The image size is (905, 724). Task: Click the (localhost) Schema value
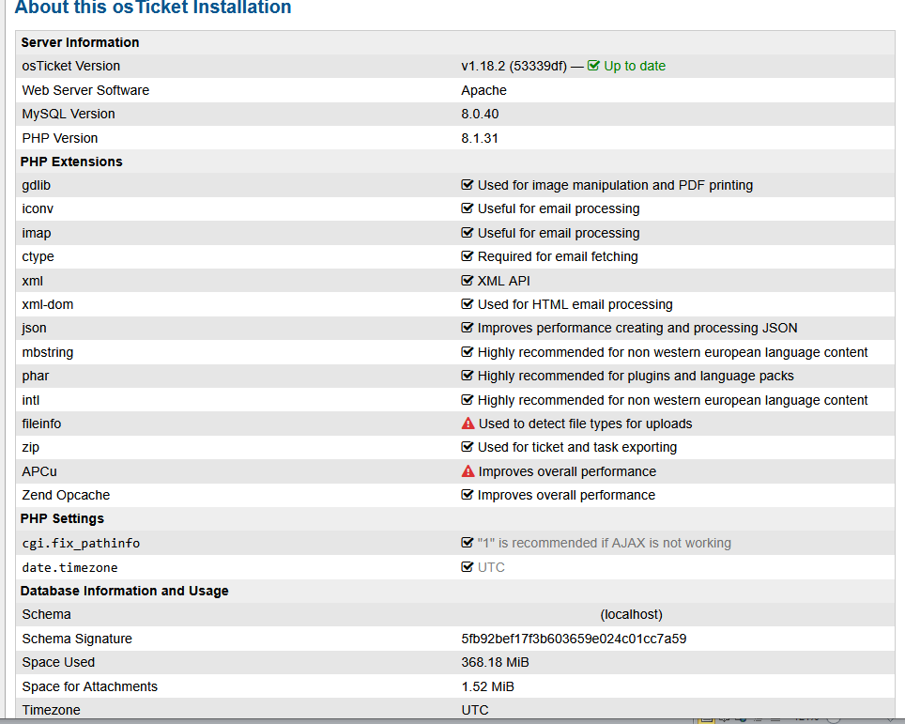click(631, 614)
